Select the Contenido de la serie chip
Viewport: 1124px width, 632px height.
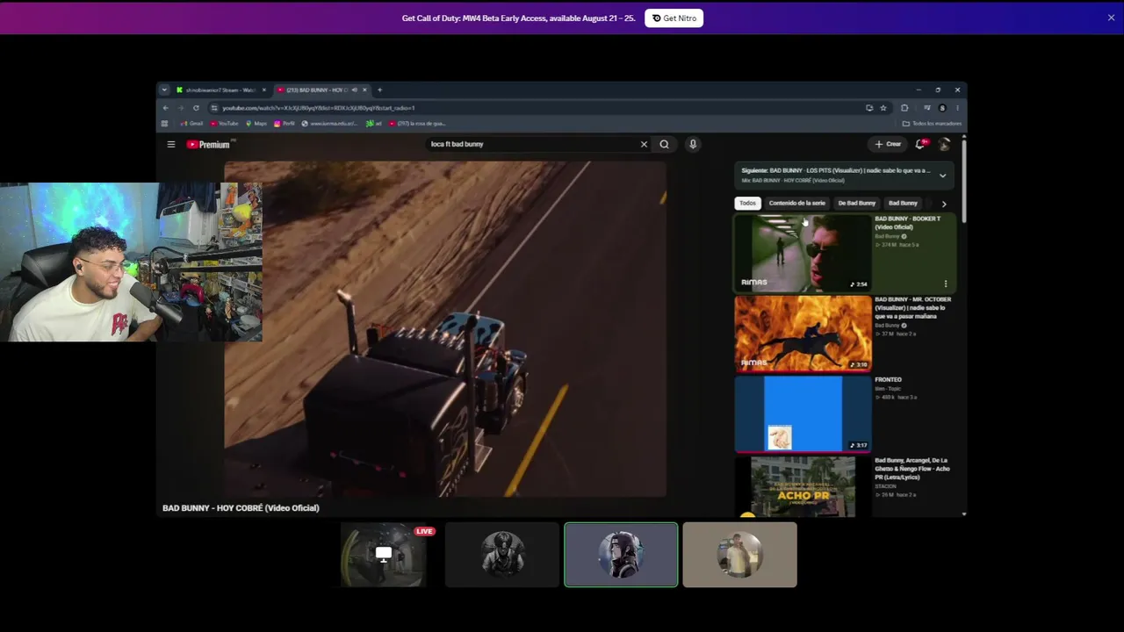[x=796, y=203]
